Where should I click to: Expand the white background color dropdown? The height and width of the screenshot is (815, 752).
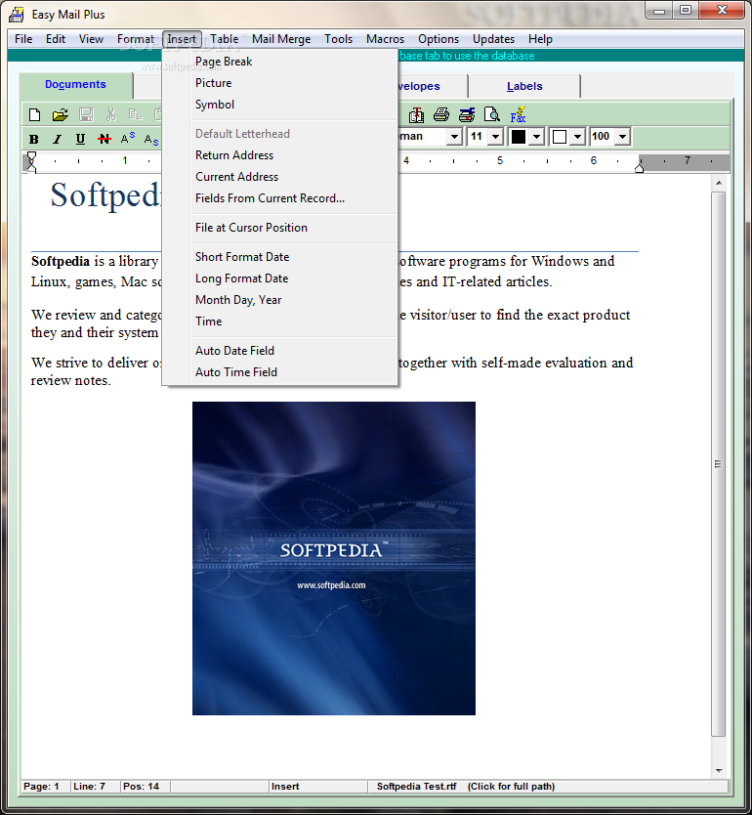(577, 137)
